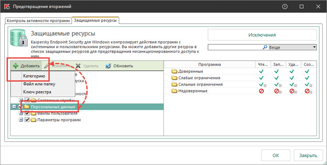Toggle read permission for Слабые ограничения
The width and height of the screenshot is (327, 165).
[261, 78]
